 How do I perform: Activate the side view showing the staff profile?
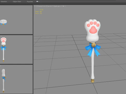(16, 79)
